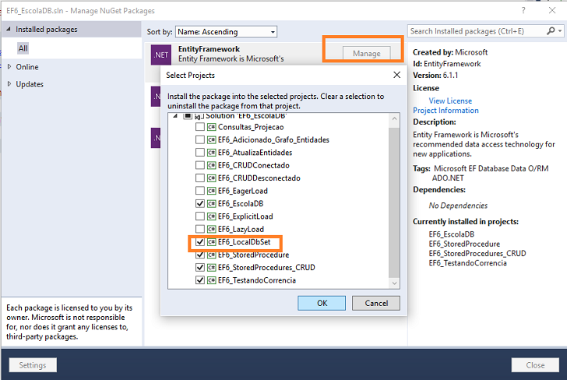Click the Close button at bottom

pyautogui.click(x=535, y=365)
